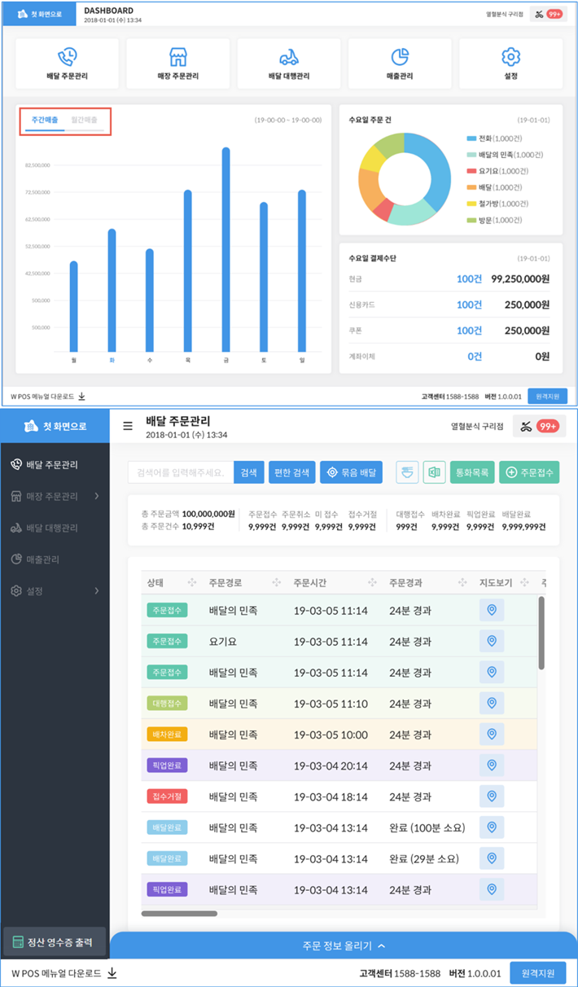Toggle the hamburger menu beside 배달 주문관리 title
Viewport: 578px width, 987px height.
(127, 425)
